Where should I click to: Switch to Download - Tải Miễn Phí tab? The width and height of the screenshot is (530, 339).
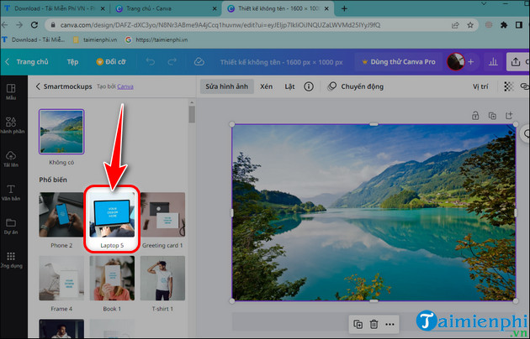point(54,8)
